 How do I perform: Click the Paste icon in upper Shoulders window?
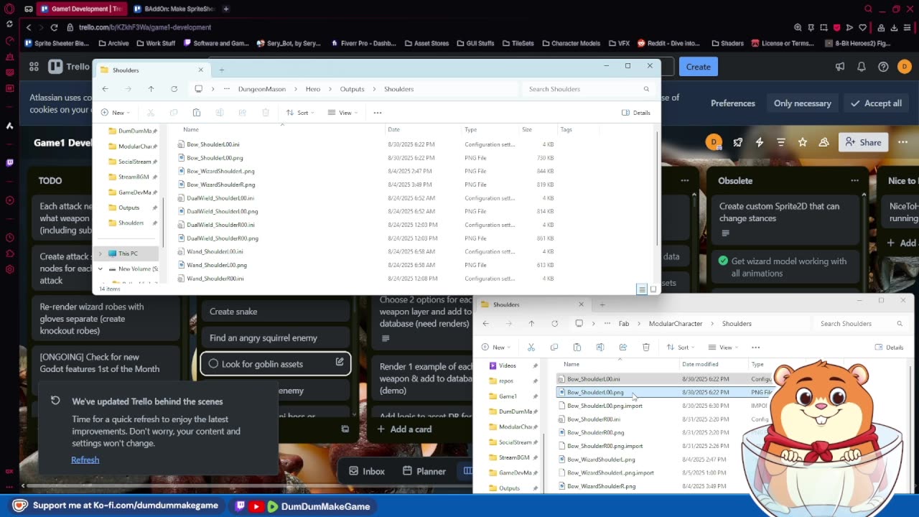197,113
